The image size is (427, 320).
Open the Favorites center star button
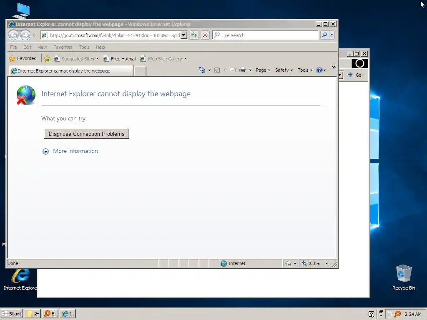click(23, 58)
